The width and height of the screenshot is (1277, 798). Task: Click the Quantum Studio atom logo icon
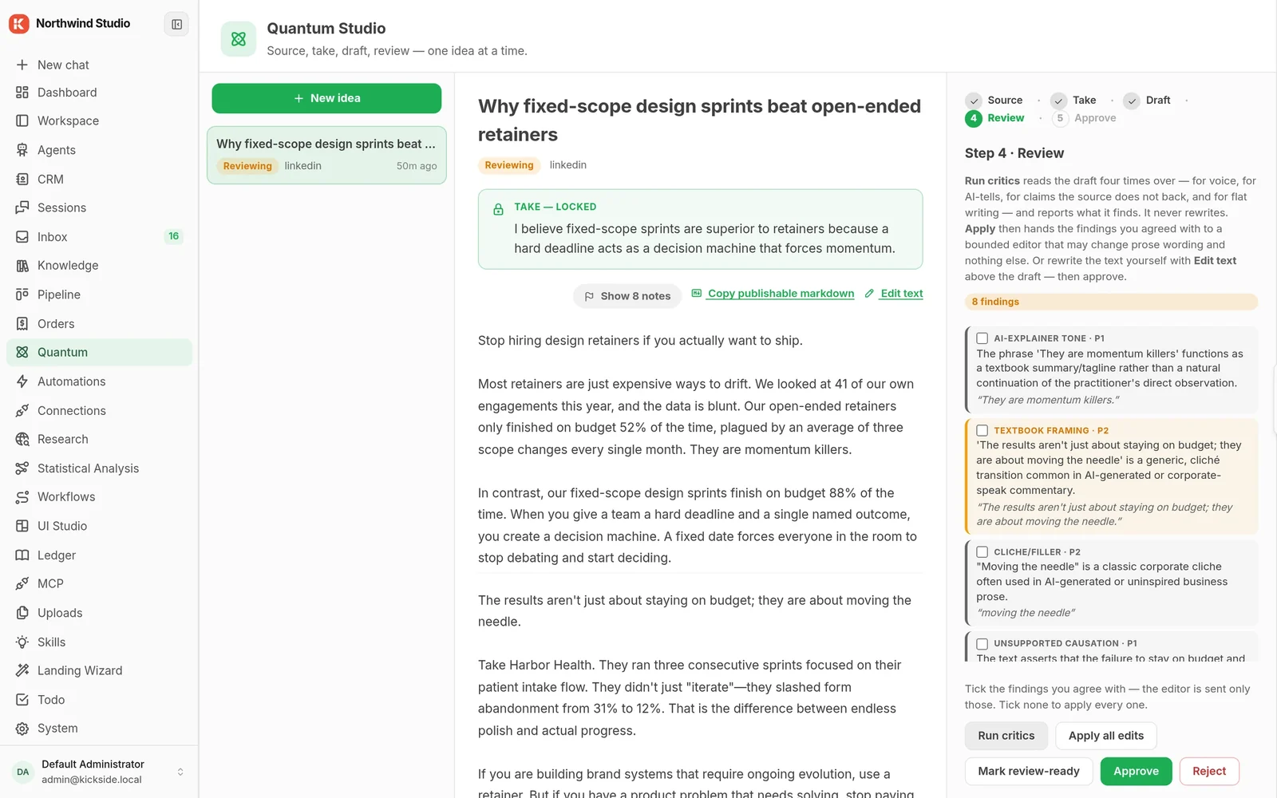pyautogui.click(x=239, y=39)
